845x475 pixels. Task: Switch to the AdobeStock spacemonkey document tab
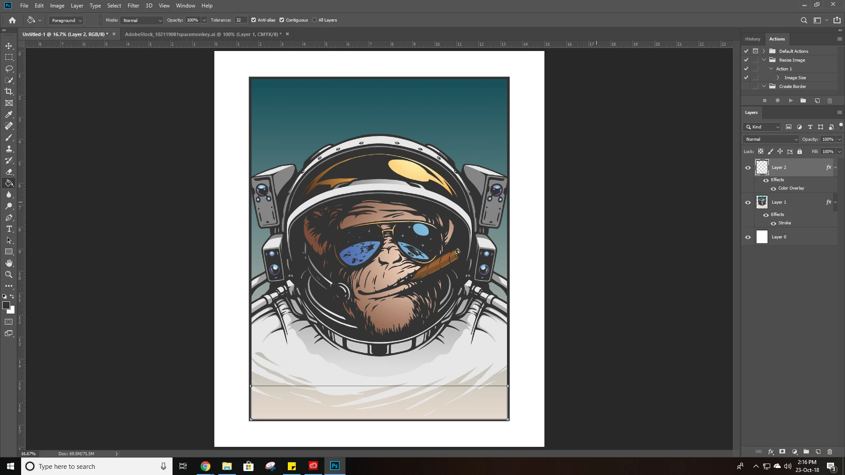pyautogui.click(x=202, y=34)
